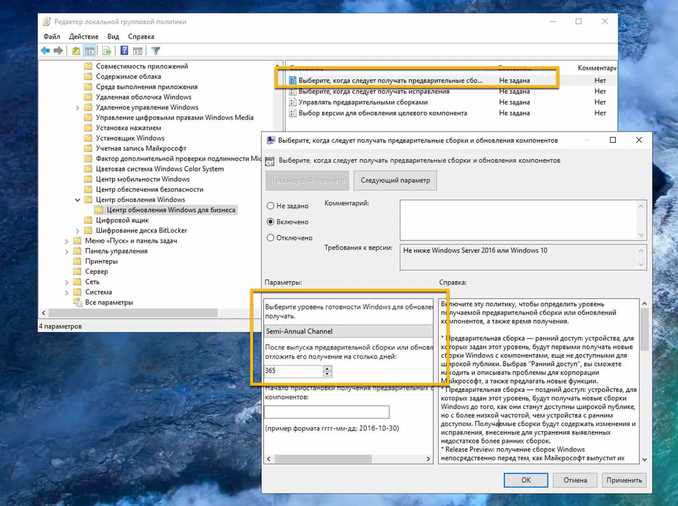
Task: Click the Up one level folder icon
Action: tap(76, 51)
